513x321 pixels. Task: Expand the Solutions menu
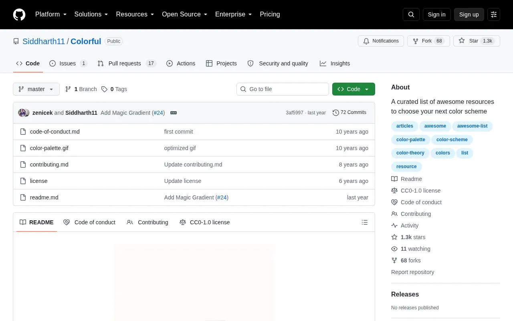tap(91, 14)
